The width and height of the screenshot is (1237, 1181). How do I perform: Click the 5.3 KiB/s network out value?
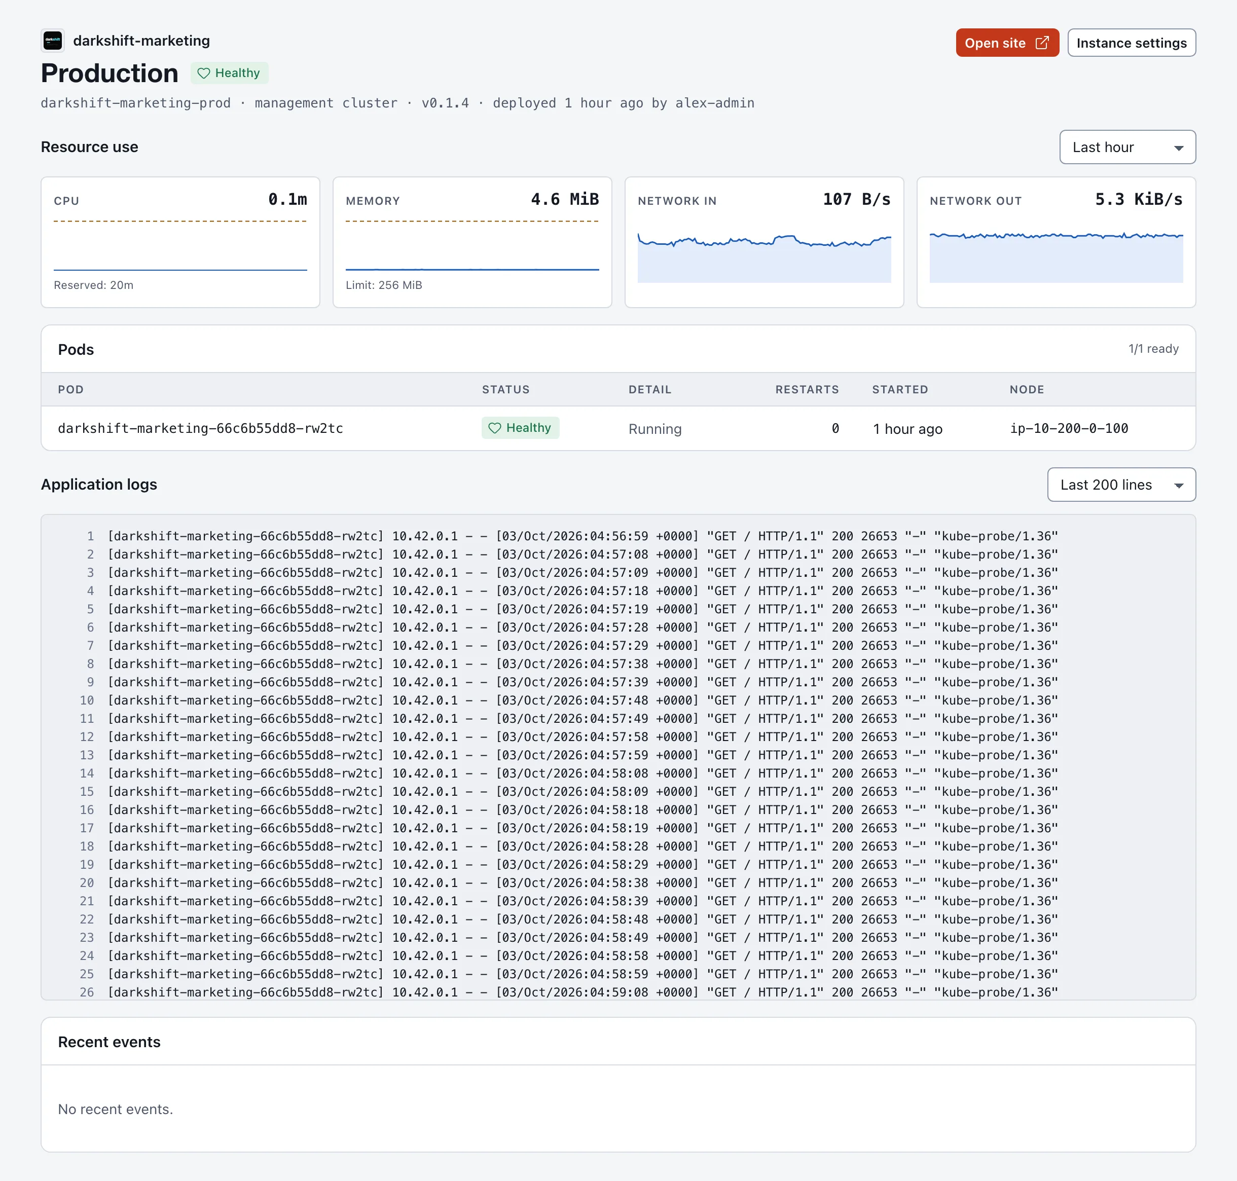point(1139,200)
